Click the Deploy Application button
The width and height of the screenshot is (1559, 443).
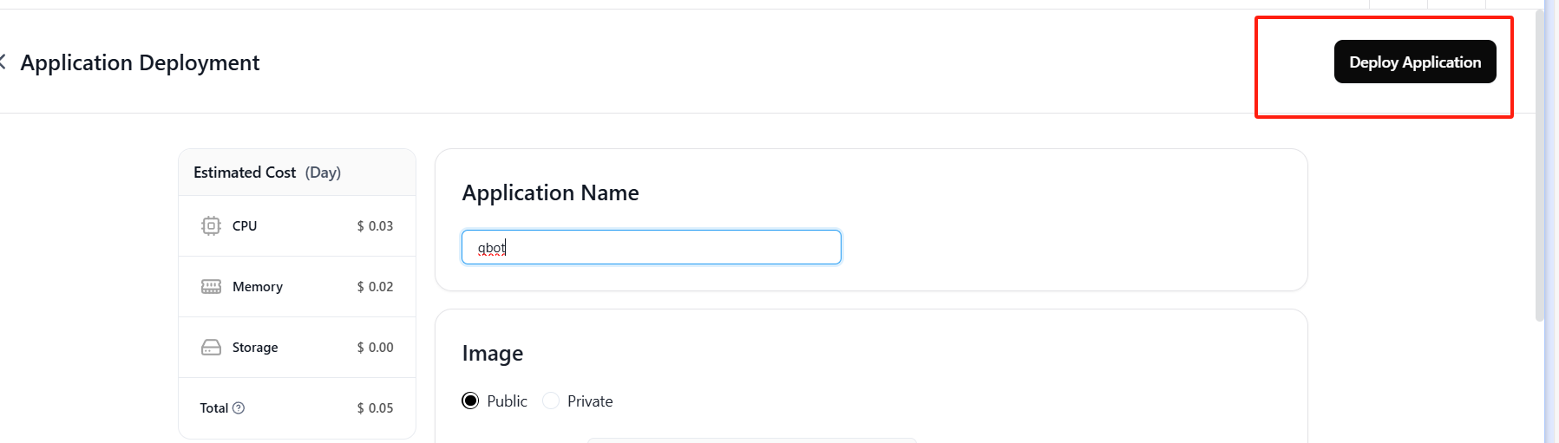(x=1415, y=62)
